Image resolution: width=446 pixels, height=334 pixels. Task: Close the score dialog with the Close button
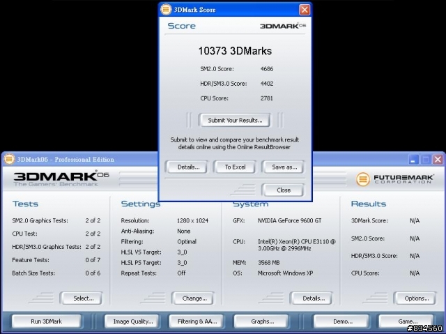click(284, 190)
